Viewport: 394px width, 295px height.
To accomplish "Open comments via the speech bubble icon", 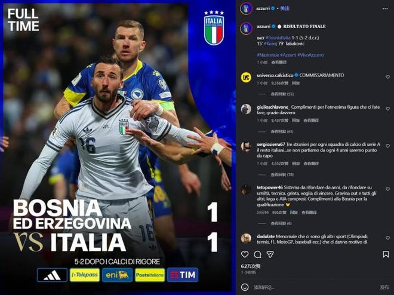I will point(257,254).
